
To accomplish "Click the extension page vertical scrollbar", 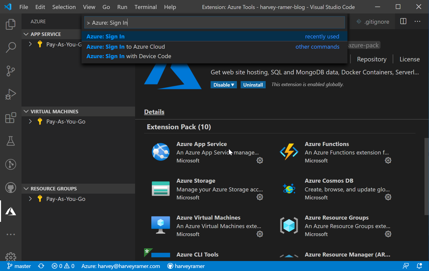I will click(426, 176).
